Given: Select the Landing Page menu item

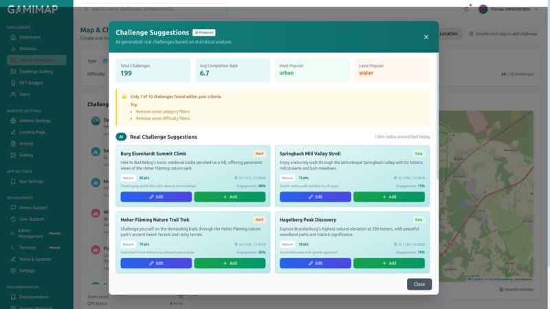Looking at the screenshot, I should tap(32, 132).
